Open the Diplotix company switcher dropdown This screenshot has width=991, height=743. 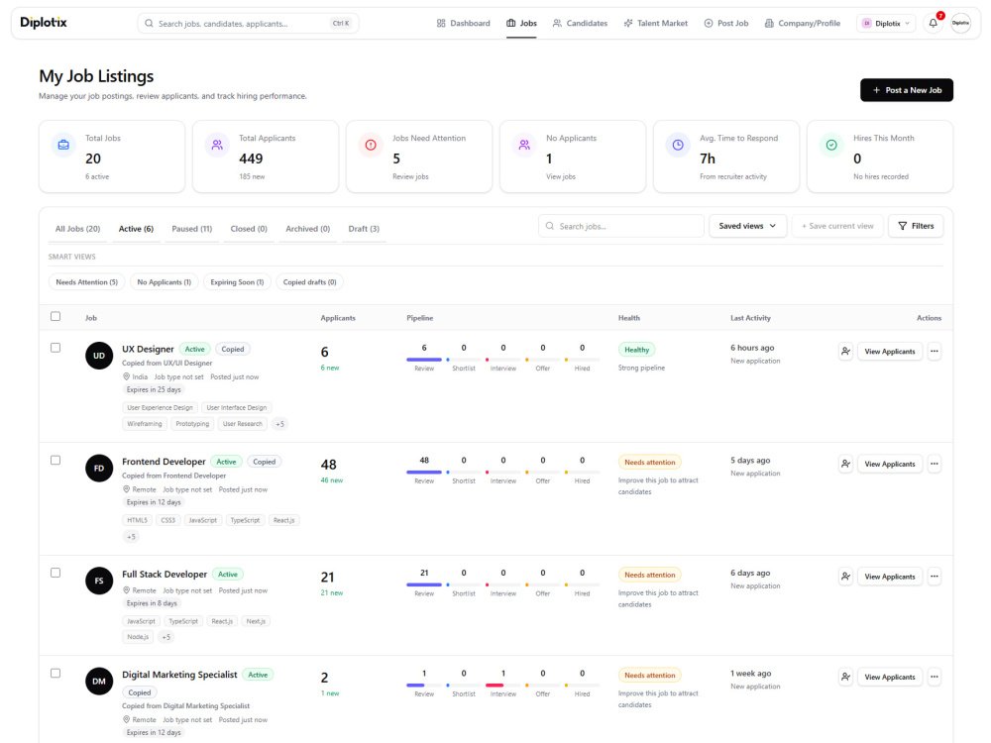point(886,24)
